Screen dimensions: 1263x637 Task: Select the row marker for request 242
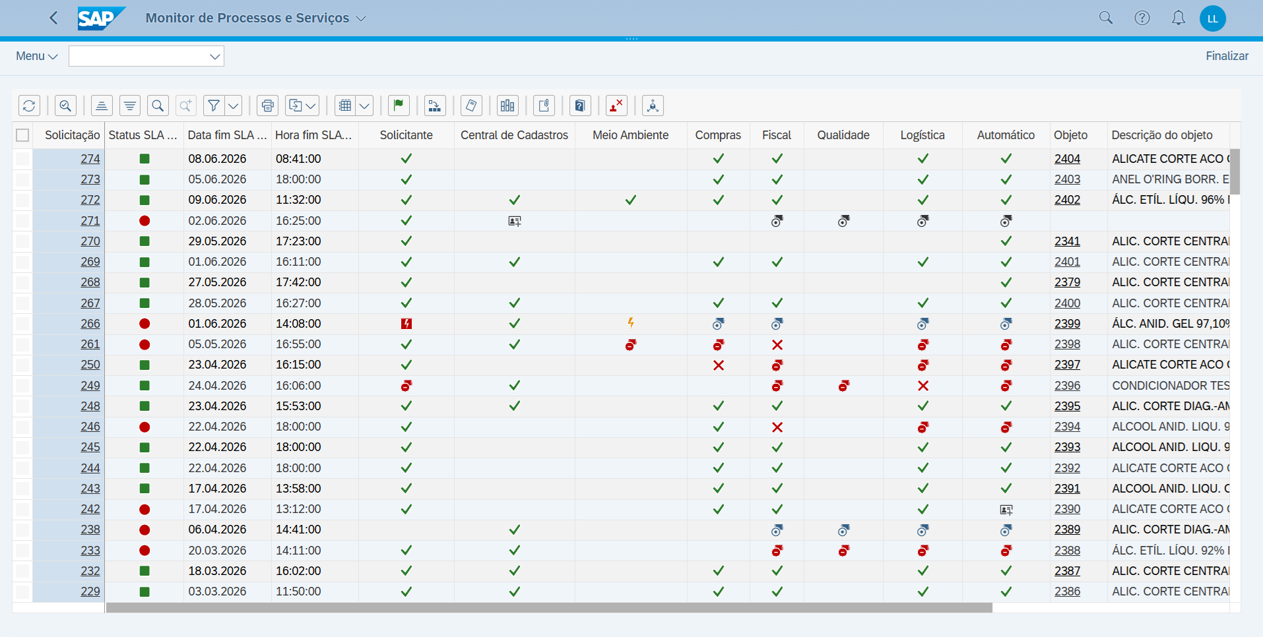(23, 509)
